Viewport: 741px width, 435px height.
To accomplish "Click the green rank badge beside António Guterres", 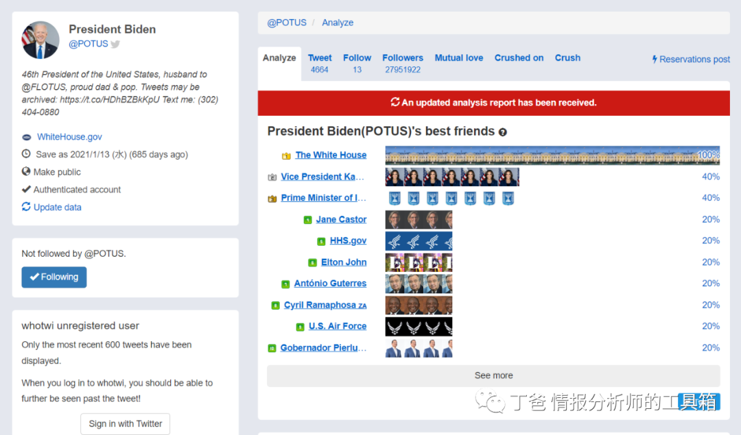I will coord(285,284).
